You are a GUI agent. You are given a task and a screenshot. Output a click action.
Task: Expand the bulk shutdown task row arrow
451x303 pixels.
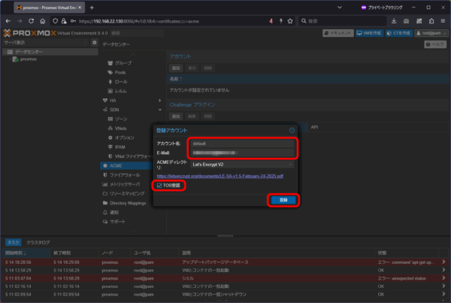pos(443,294)
